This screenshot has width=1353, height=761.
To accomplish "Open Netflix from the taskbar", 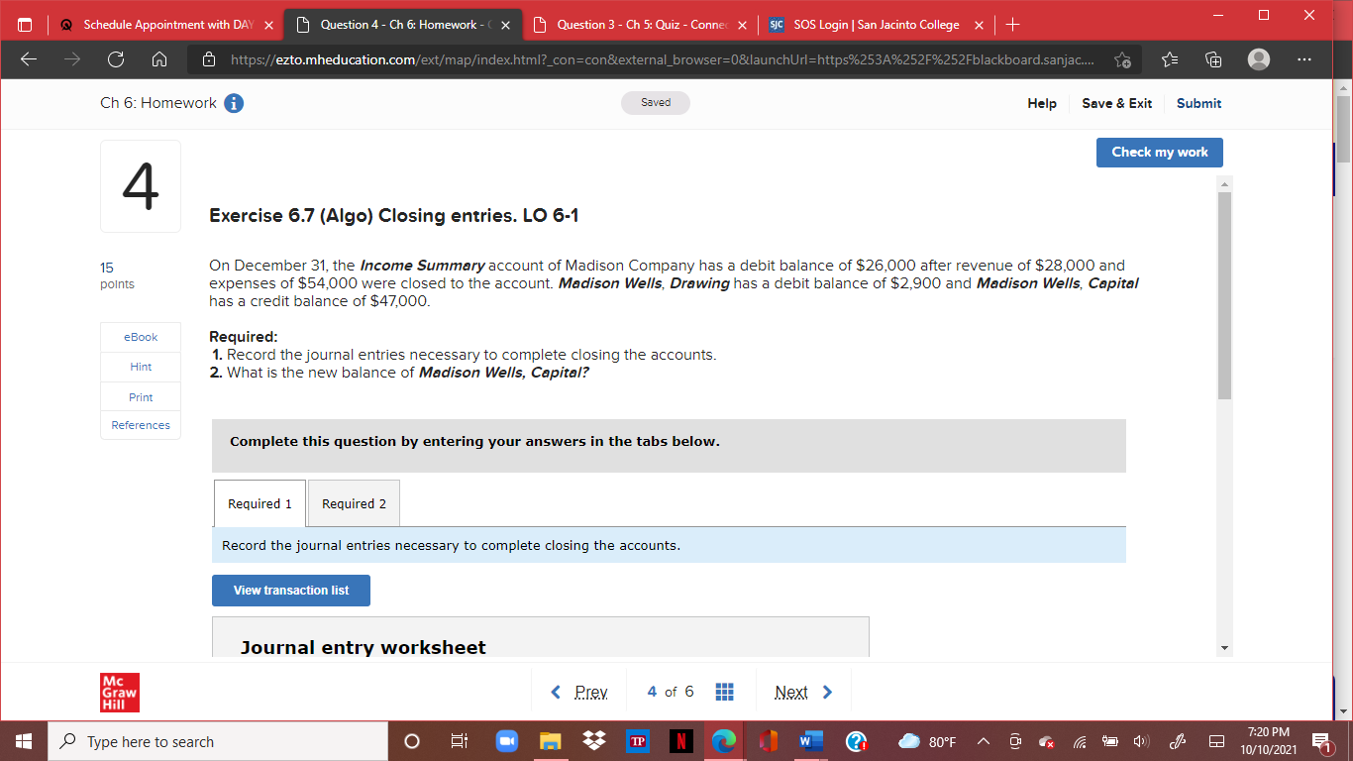I will [680, 741].
